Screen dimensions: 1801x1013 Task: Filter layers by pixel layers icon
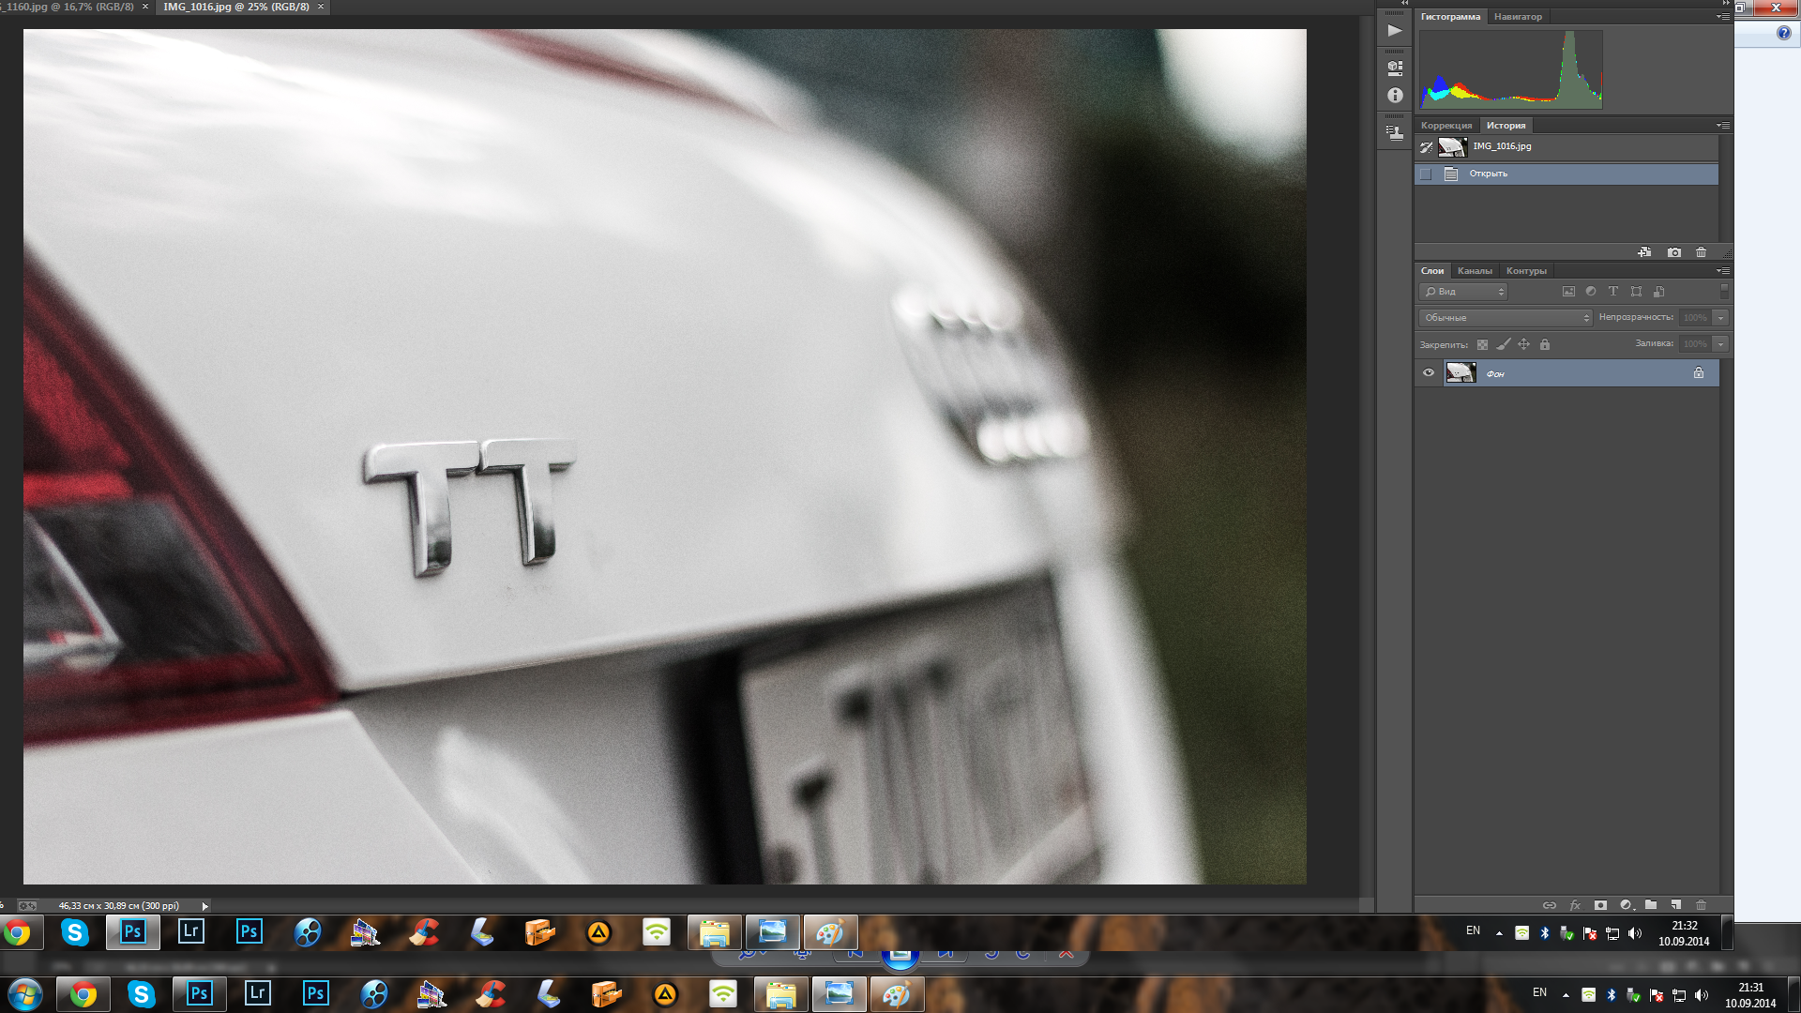pyautogui.click(x=1568, y=292)
